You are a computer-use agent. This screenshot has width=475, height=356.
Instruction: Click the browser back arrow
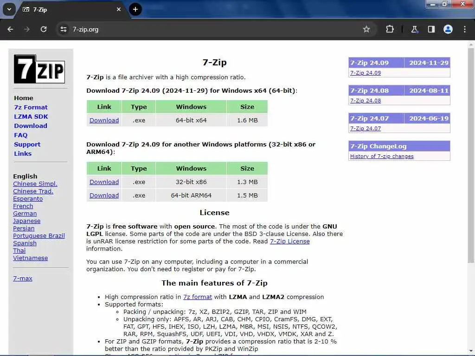pos(10,29)
